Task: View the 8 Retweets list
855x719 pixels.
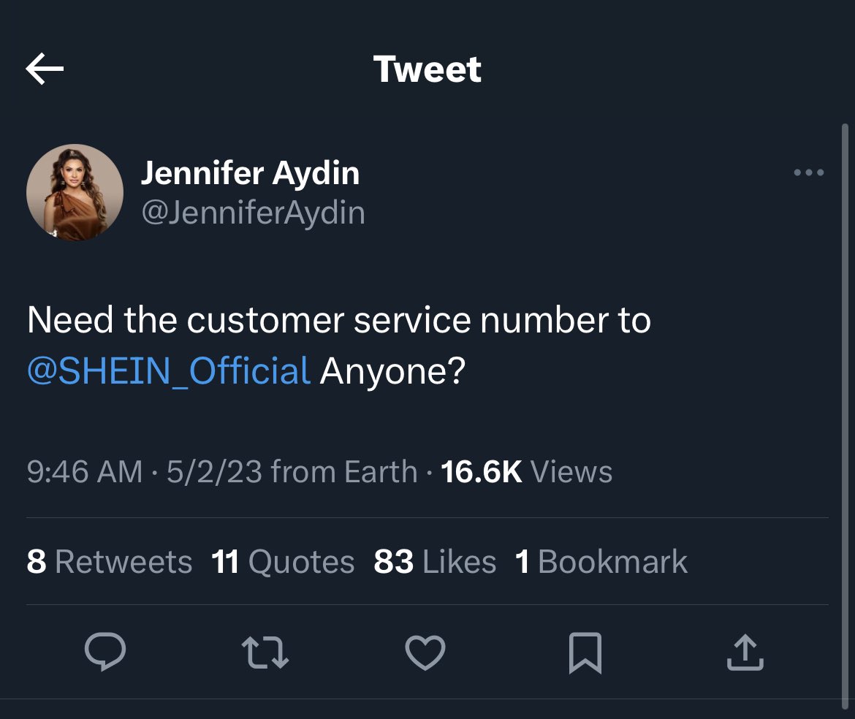Action: point(109,561)
